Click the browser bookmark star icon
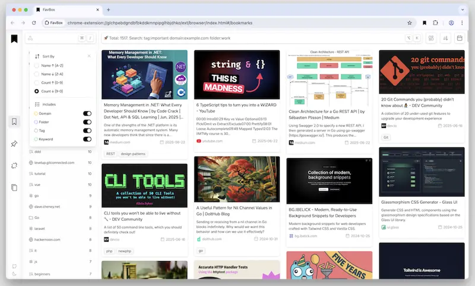The height and width of the screenshot is (286, 475). tap(410, 23)
